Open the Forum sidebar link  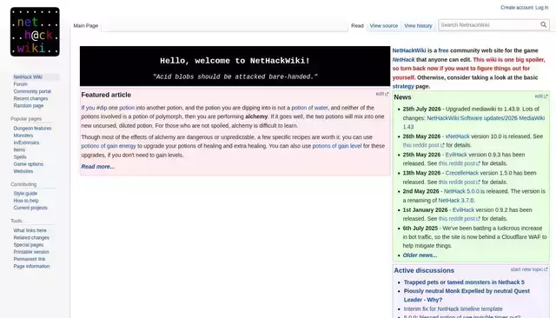click(x=20, y=84)
